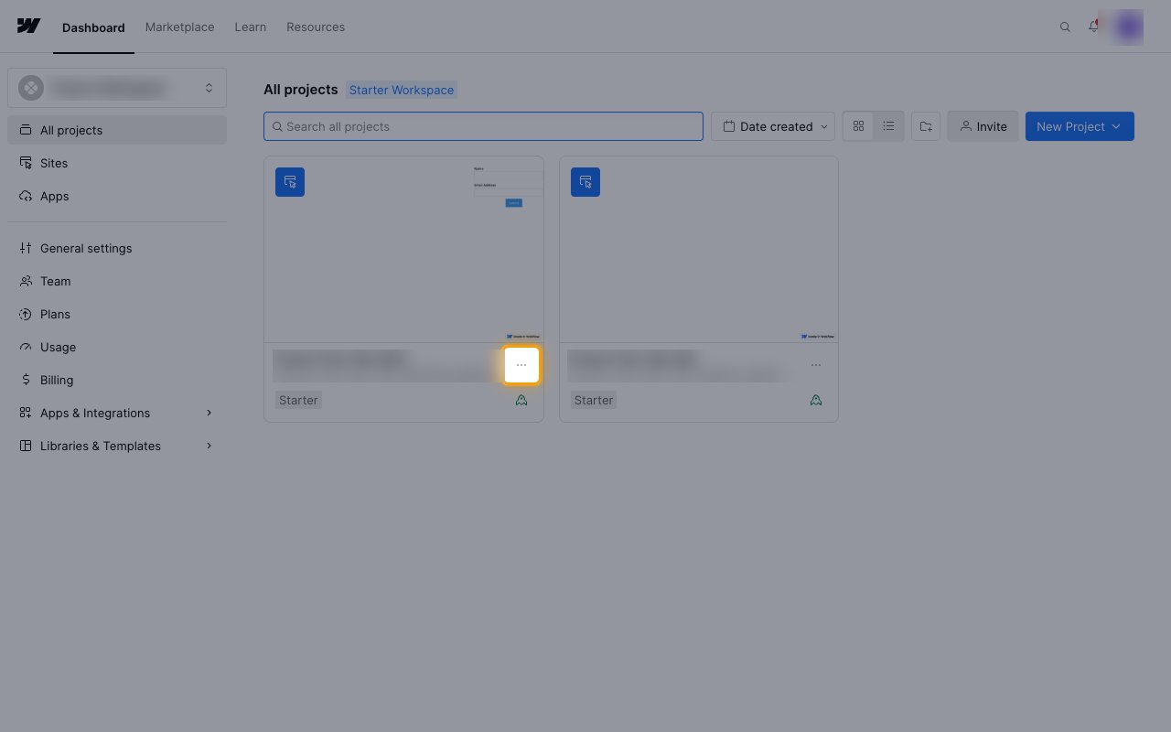Open the Learn tab
Viewport: 1171px width, 732px height.
click(250, 27)
